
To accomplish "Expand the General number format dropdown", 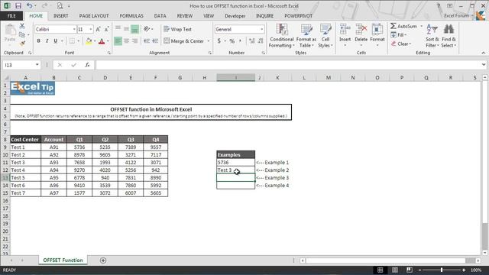I will coord(261,29).
